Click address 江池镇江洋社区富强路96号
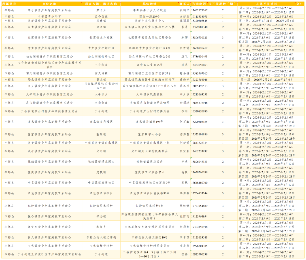This screenshot has width=306, height=260. (x=150, y=193)
